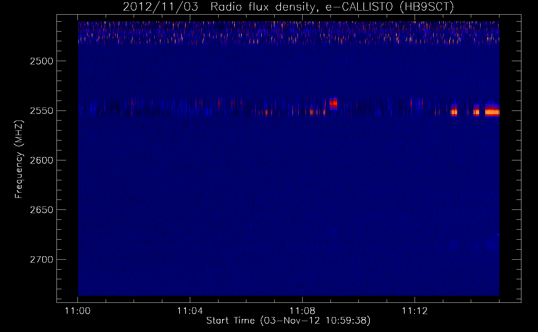Click the 2550 frequency tick label
This screenshot has height=332, width=538.
tap(41, 111)
